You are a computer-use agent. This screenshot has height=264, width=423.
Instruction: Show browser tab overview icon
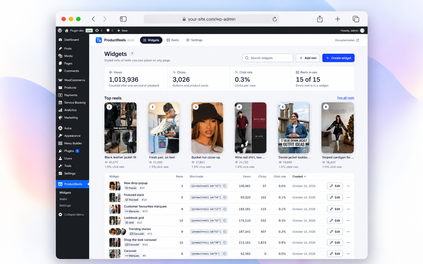pyautogui.click(x=356, y=19)
